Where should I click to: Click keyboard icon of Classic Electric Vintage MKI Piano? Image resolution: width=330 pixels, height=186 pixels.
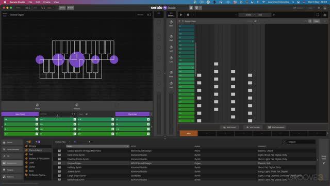pos(60,151)
